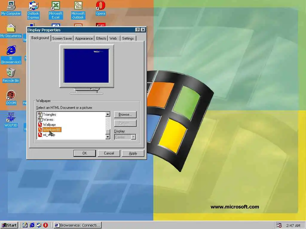Click the wallpaper list scroll down arrow
Screen dimensions: 306x229
pos(108,137)
